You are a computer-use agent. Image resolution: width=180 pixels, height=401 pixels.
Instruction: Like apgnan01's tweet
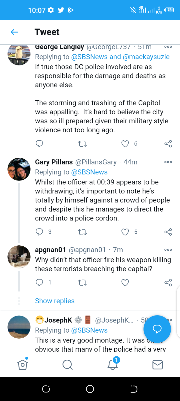125,283
